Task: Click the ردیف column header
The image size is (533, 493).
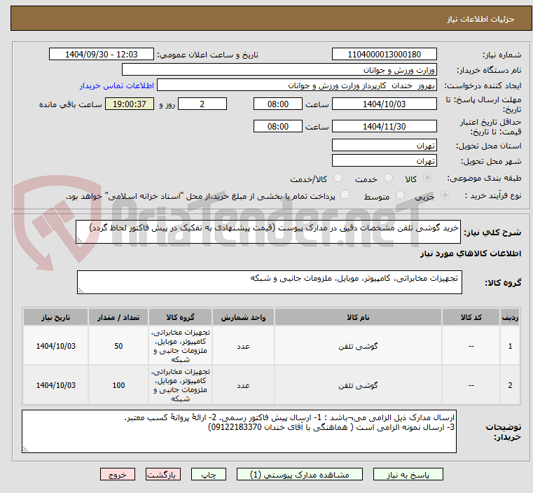Action: click(510, 317)
